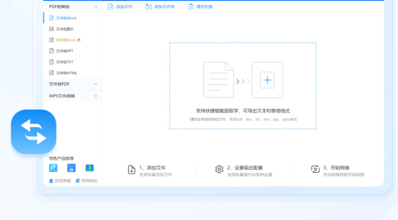Click the gear icon beside 设置输出配置
Screen dimensions: 398x220
219,169
